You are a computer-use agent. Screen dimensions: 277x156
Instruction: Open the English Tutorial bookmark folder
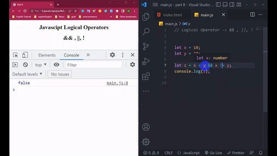click(x=22, y=17)
